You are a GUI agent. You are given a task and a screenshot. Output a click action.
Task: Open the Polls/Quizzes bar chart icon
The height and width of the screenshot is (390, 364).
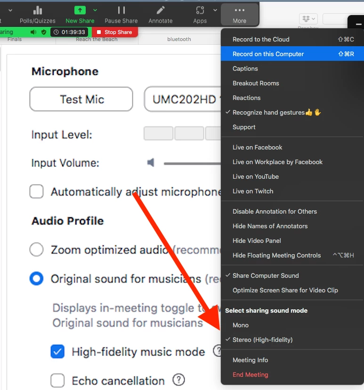(38, 10)
